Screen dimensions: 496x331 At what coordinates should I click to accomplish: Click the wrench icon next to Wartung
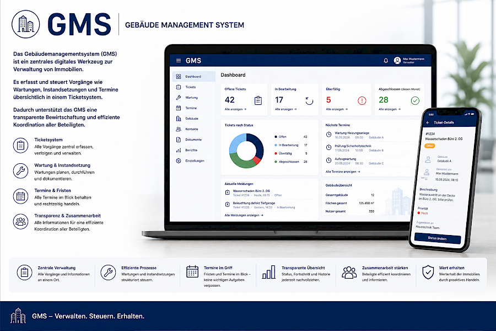coord(179,98)
